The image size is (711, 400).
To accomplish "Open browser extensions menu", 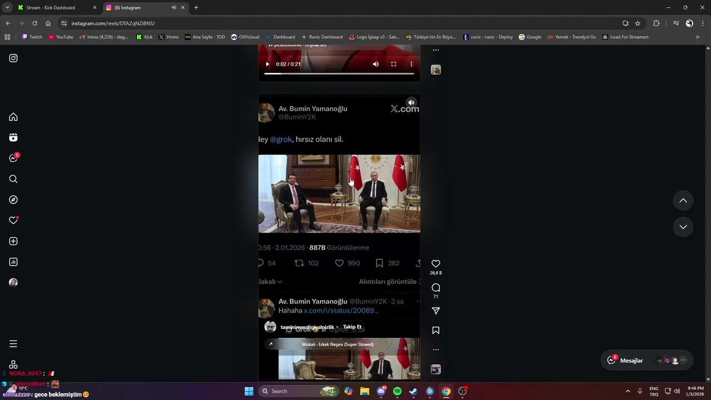I will [x=657, y=23].
